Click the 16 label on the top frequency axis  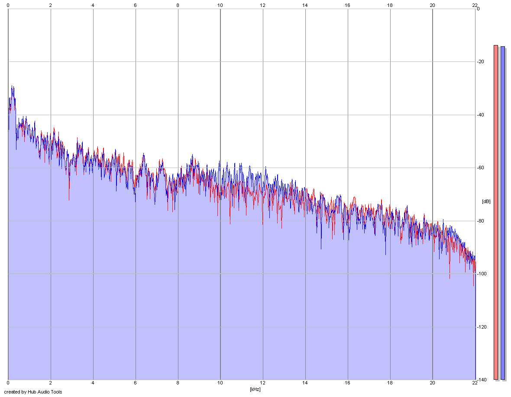click(347, 5)
